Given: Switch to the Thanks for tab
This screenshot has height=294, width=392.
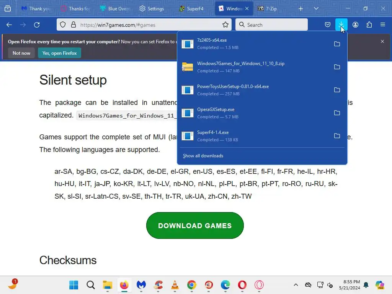Looking at the screenshot, I should (75, 9).
